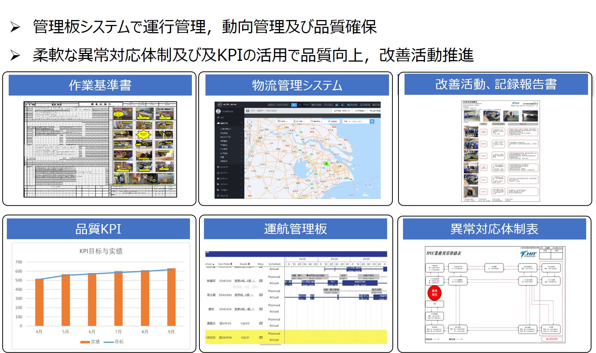Click the G7 logo in the header
The image size is (596, 353).
pyautogui.click(x=219, y=105)
